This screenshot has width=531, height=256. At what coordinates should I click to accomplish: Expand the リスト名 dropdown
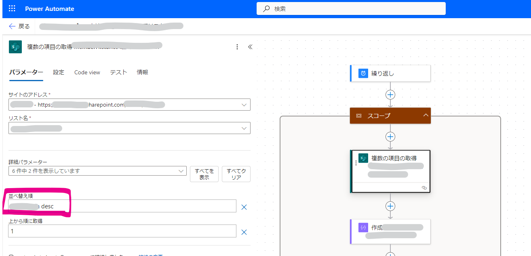tap(244, 128)
